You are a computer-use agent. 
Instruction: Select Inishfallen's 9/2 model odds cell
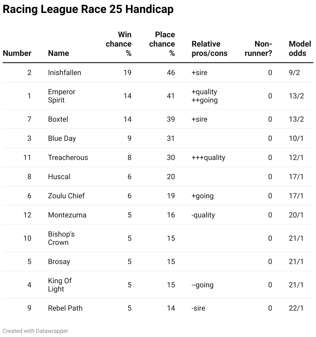point(294,72)
